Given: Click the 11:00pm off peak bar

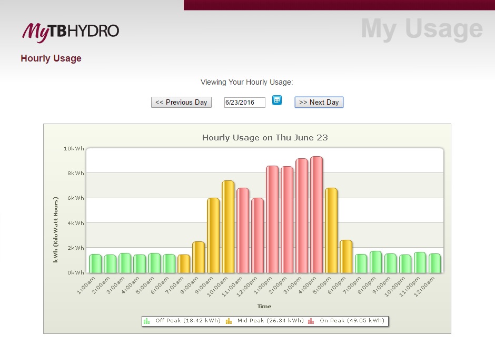Looking at the screenshot, I should pos(420,262).
